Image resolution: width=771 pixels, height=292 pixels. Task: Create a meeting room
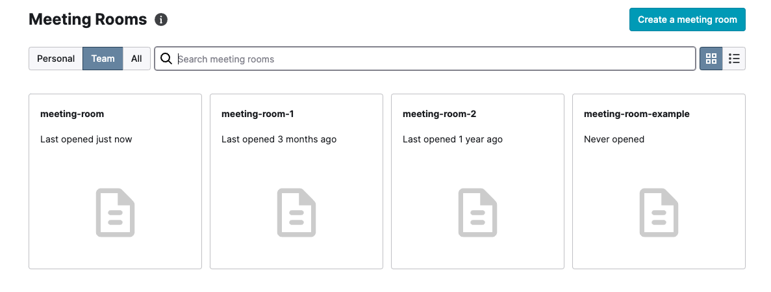687,20
